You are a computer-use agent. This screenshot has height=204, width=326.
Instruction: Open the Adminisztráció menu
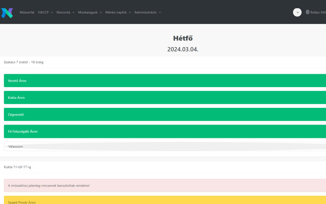coord(147,12)
